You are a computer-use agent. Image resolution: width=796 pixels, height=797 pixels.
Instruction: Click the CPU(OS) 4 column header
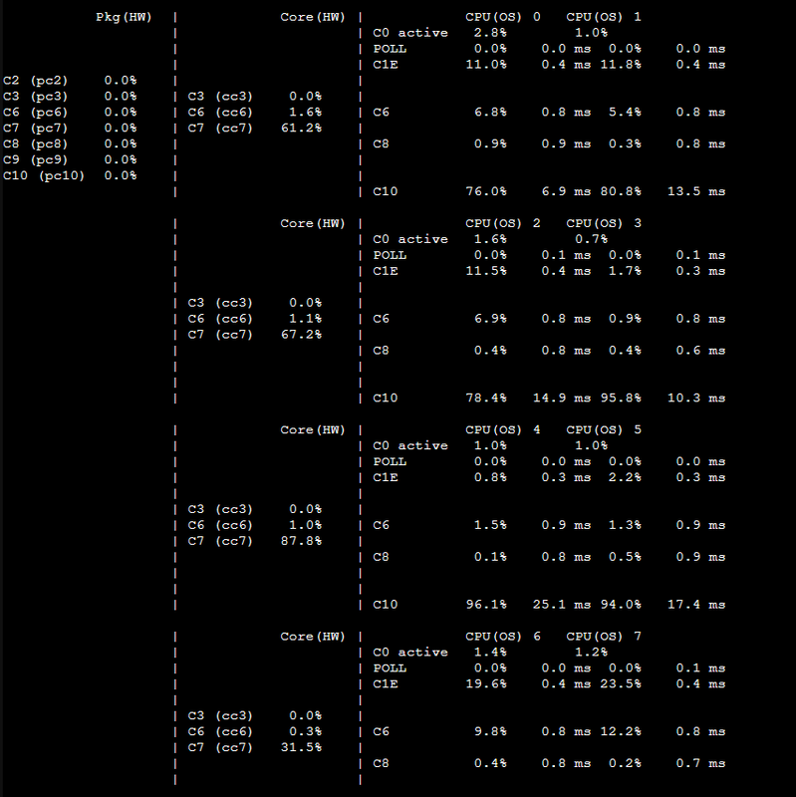503,430
